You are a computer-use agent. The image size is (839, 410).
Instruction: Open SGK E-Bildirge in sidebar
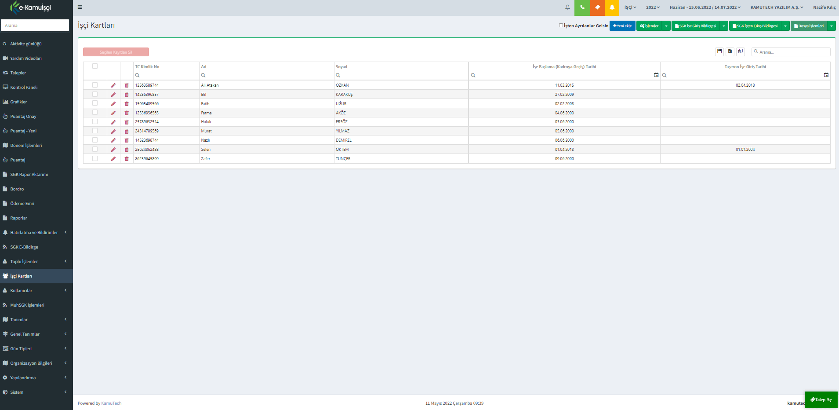36,247
